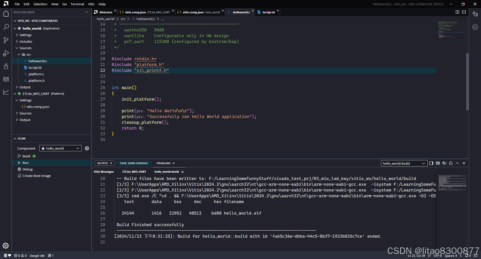
Task: Open the hello_world::build output channel dropdown
Action: coord(404,163)
